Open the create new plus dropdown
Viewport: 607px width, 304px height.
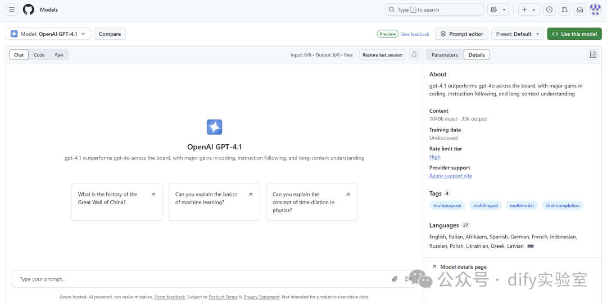(x=528, y=10)
